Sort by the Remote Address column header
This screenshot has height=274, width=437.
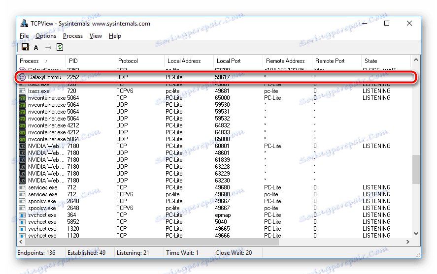pyautogui.click(x=287, y=61)
